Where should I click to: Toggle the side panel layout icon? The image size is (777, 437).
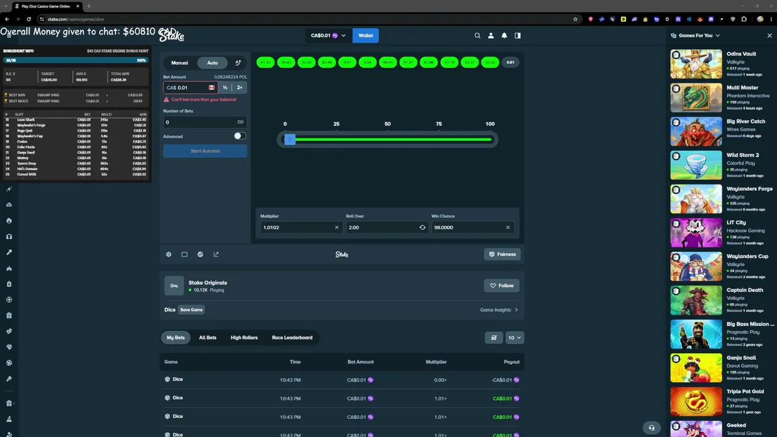tap(517, 36)
